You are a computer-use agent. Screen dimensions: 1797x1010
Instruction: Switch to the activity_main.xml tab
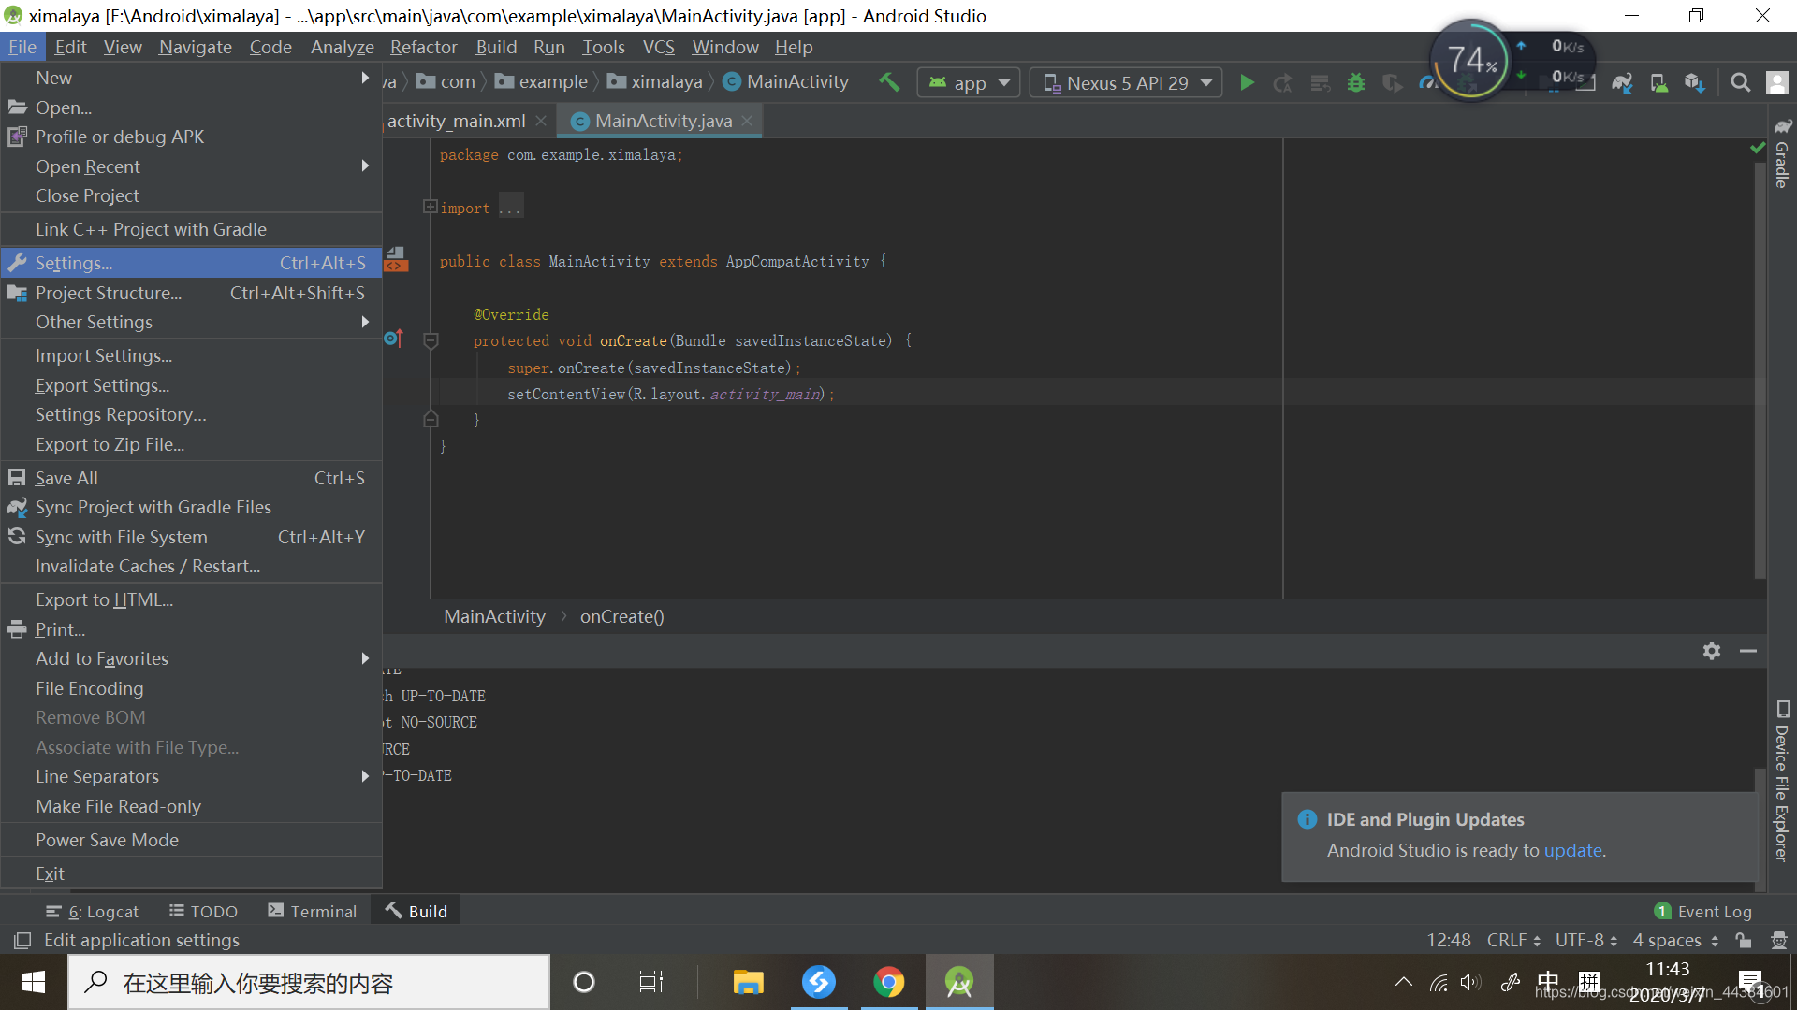(x=456, y=121)
